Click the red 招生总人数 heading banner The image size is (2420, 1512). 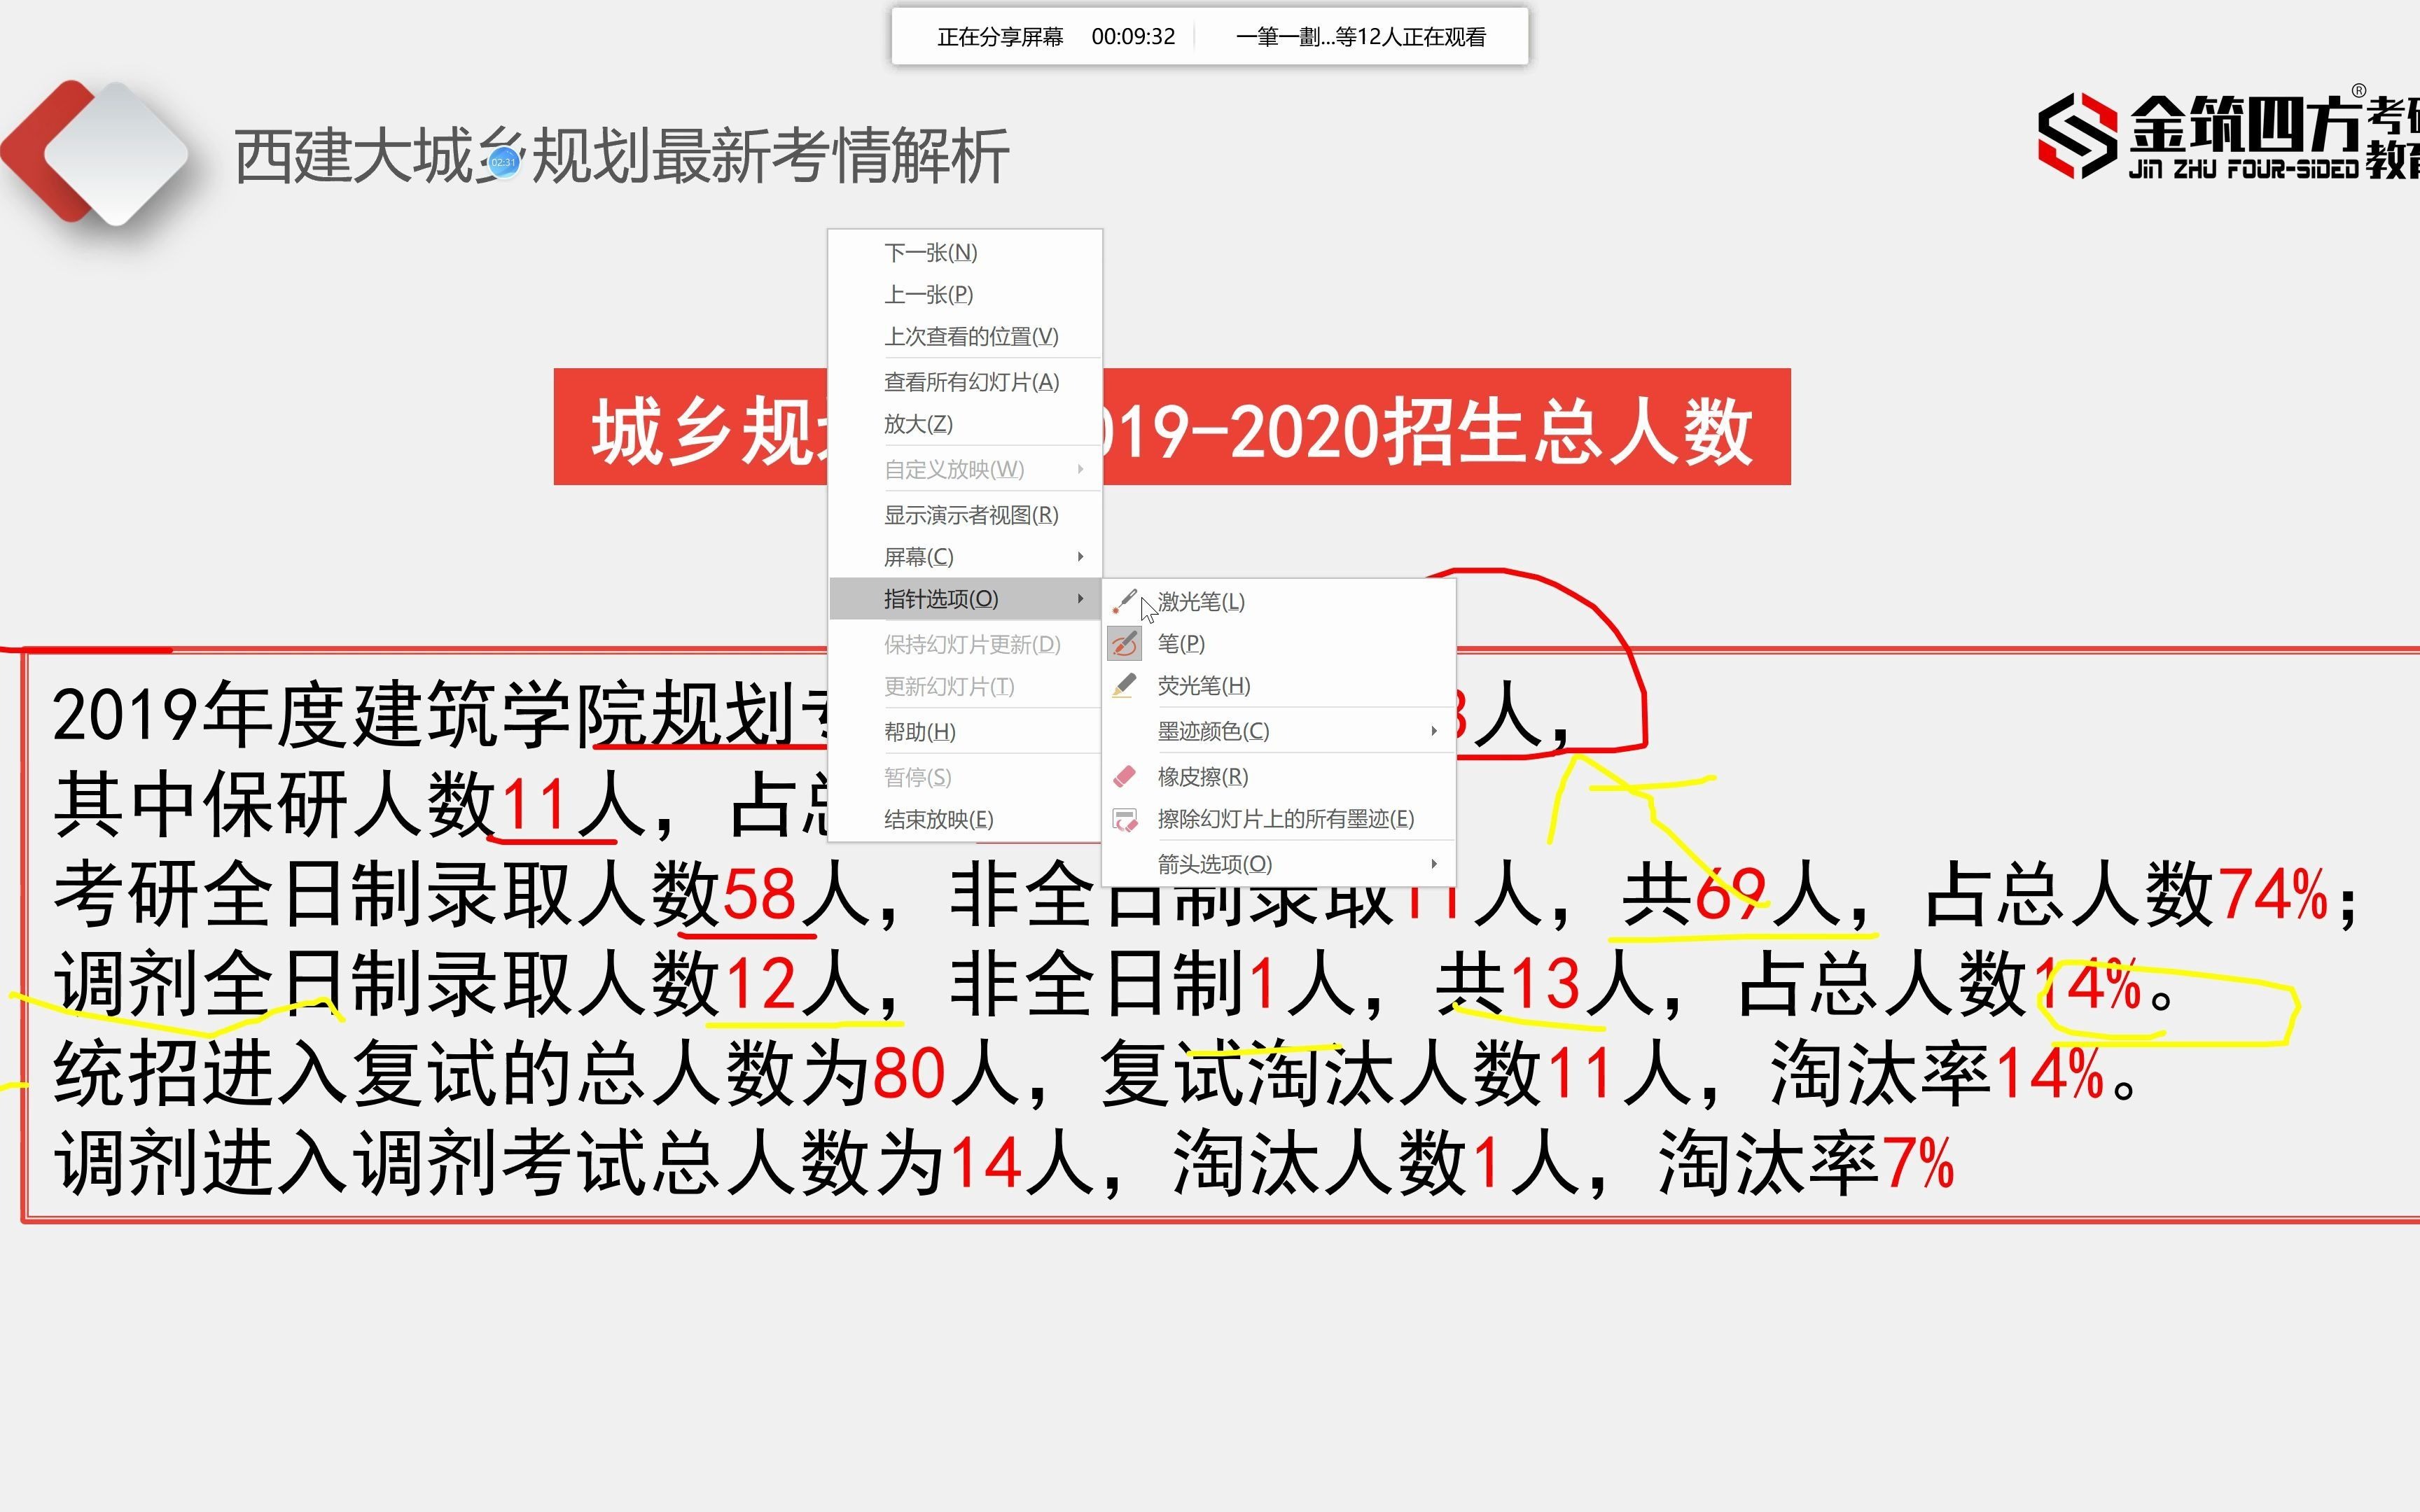[x=1172, y=427]
